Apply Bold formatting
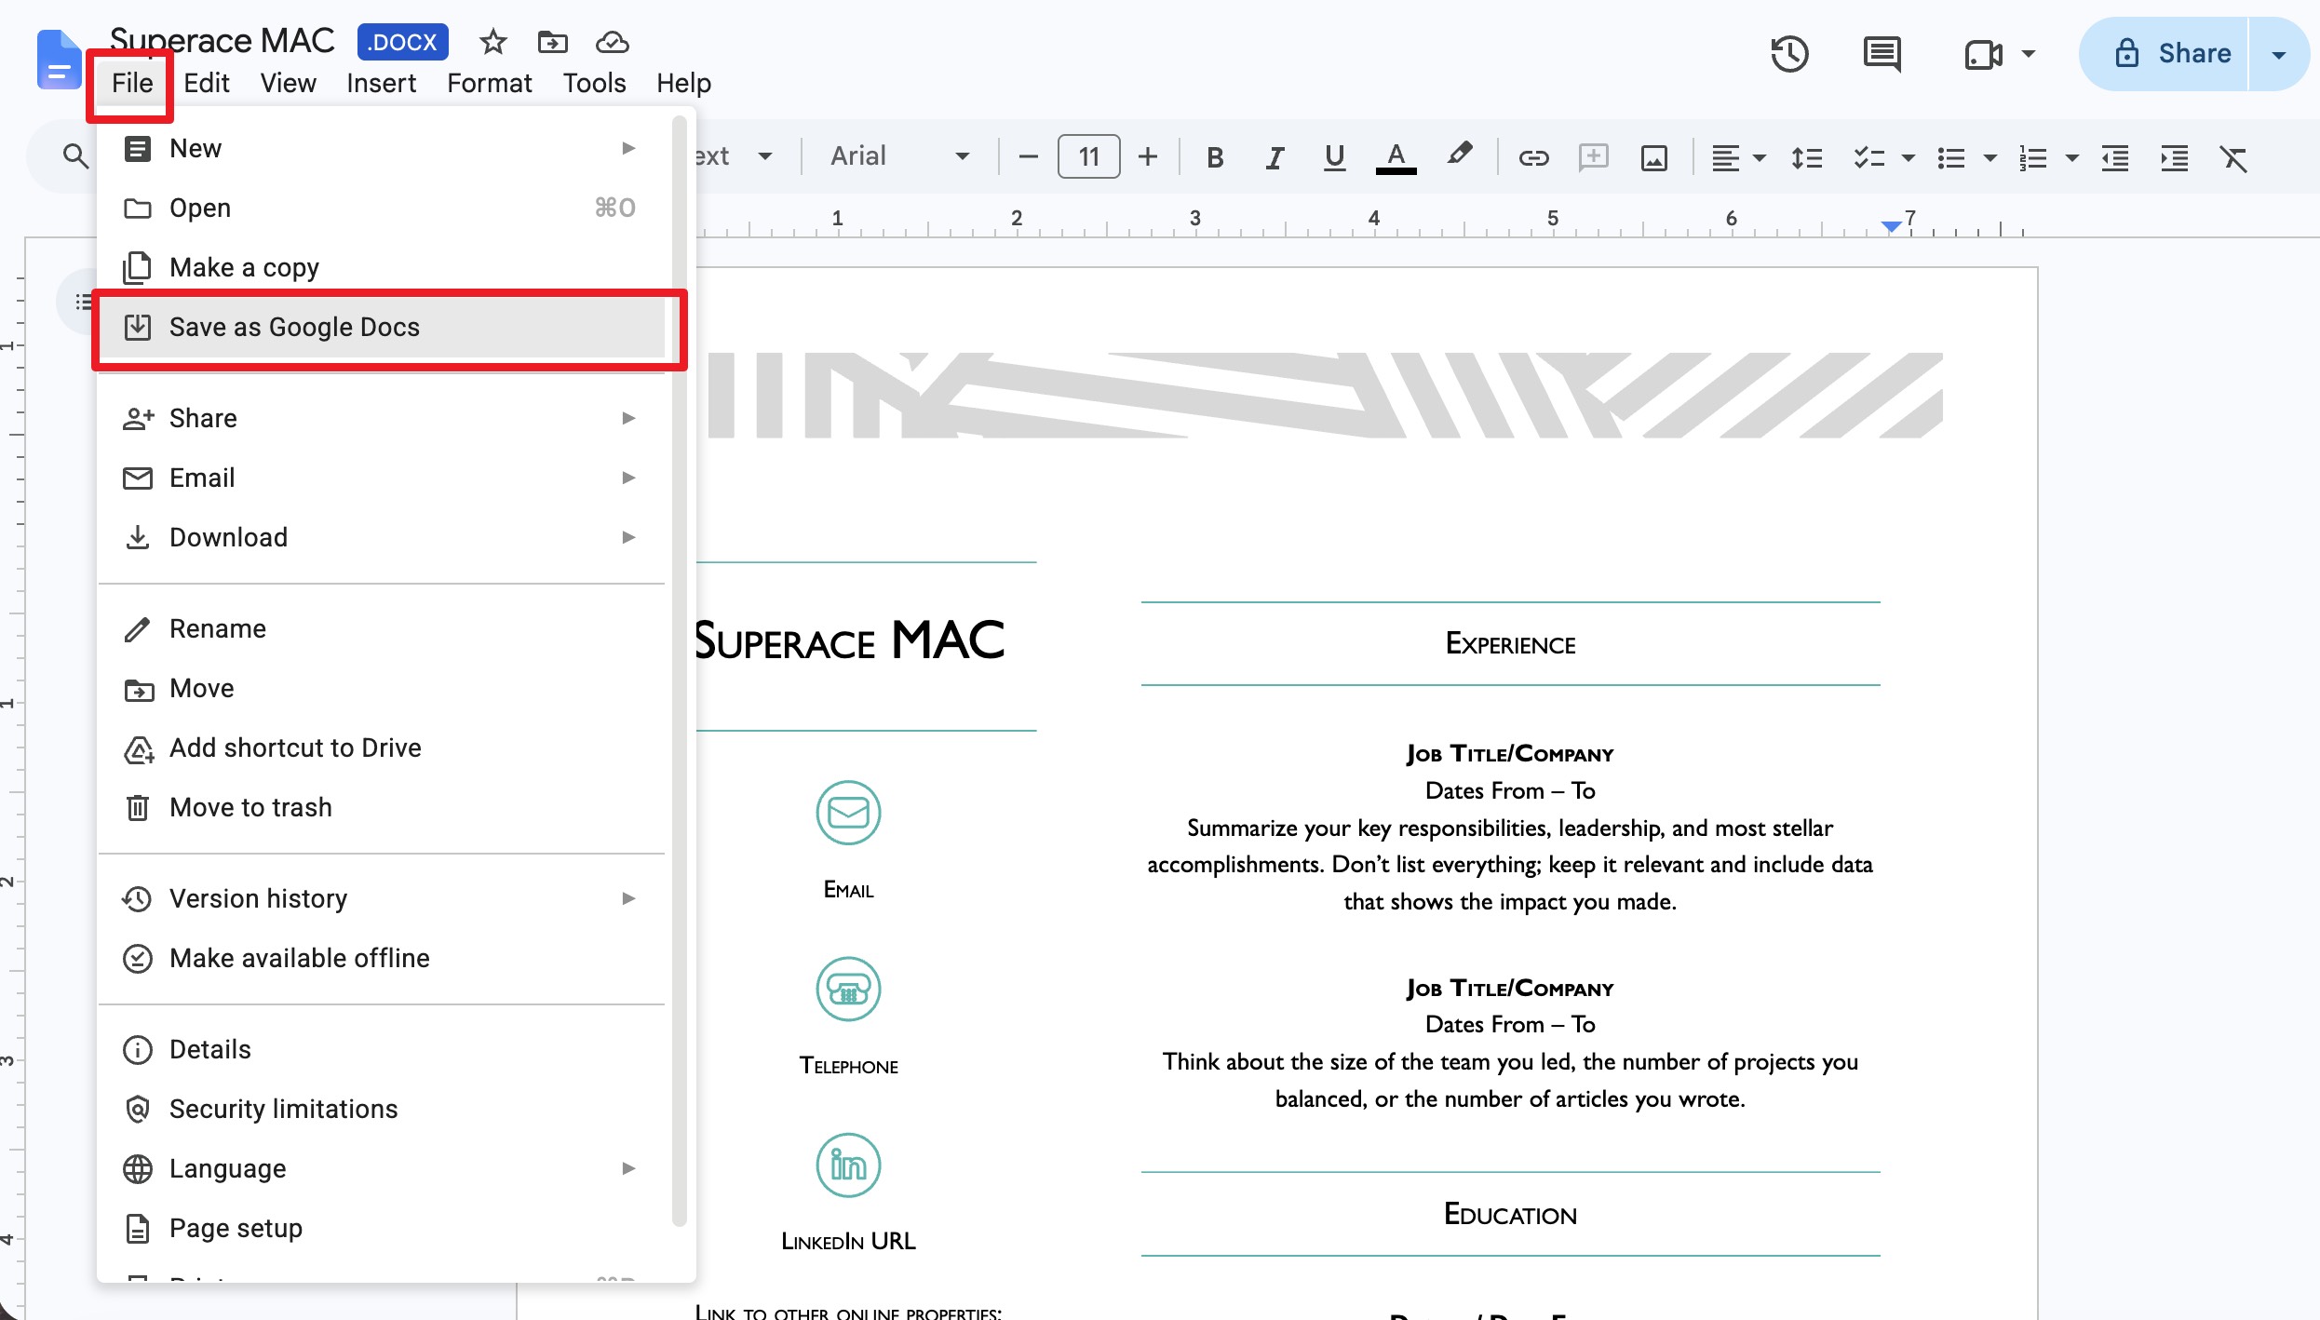This screenshot has width=2320, height=1320. (1215, 157)
